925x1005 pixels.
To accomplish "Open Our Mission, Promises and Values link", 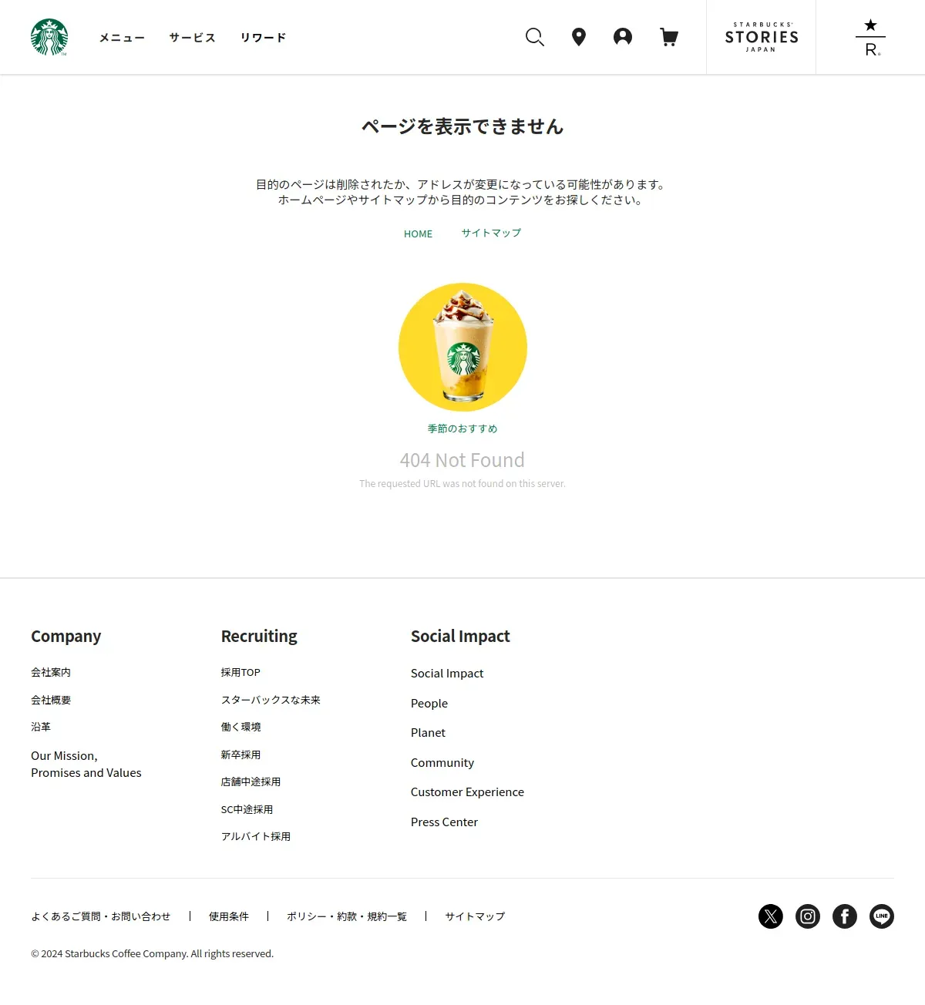I will 86,764.
